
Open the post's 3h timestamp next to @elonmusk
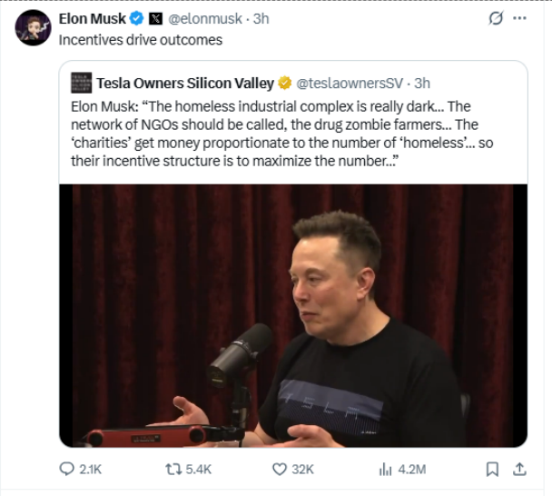[261, 18]
